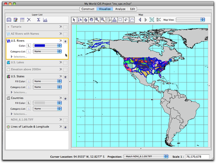Select the Lines of Latitude & Longitude layer

[x=30, y=126]
